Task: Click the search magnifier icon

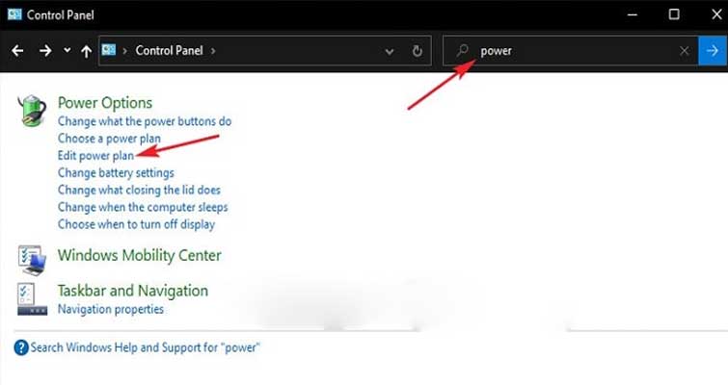Action: (462, 50)
